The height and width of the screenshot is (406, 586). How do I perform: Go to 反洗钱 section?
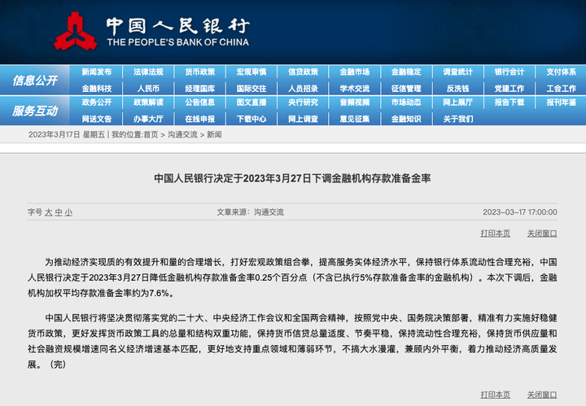coord(457,89)
